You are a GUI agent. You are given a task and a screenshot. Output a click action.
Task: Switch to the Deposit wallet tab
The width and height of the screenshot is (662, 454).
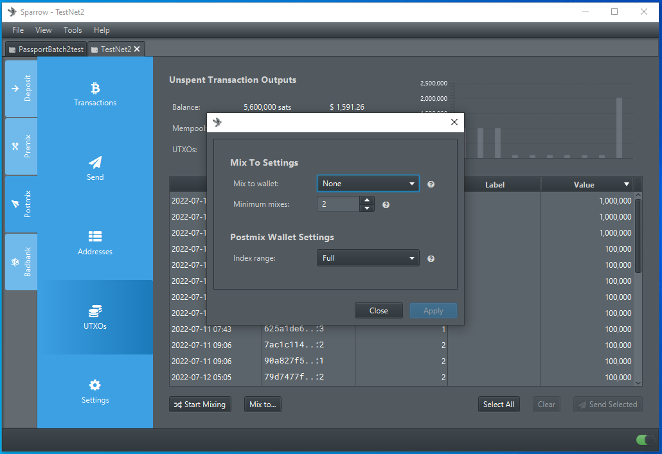[x=21, y=89]
